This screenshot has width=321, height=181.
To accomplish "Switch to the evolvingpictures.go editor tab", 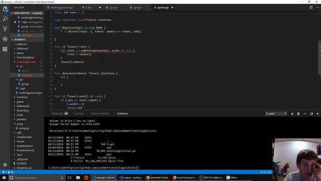I will click(x=60, y=8).
